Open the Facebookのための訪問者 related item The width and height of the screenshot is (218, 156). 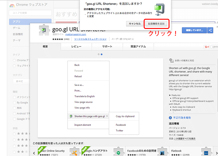click(147, 151)
